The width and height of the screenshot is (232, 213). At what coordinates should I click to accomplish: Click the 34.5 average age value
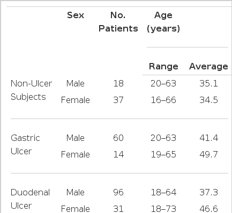coord(208,100)
